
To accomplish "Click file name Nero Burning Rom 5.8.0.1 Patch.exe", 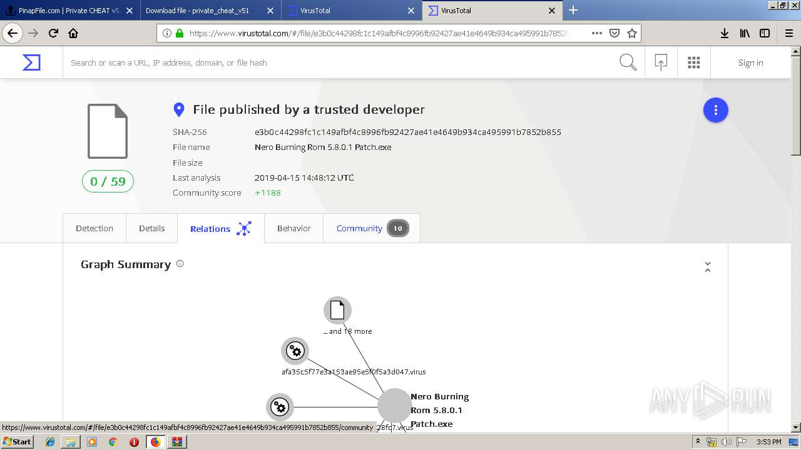I will tap(323, 147).
